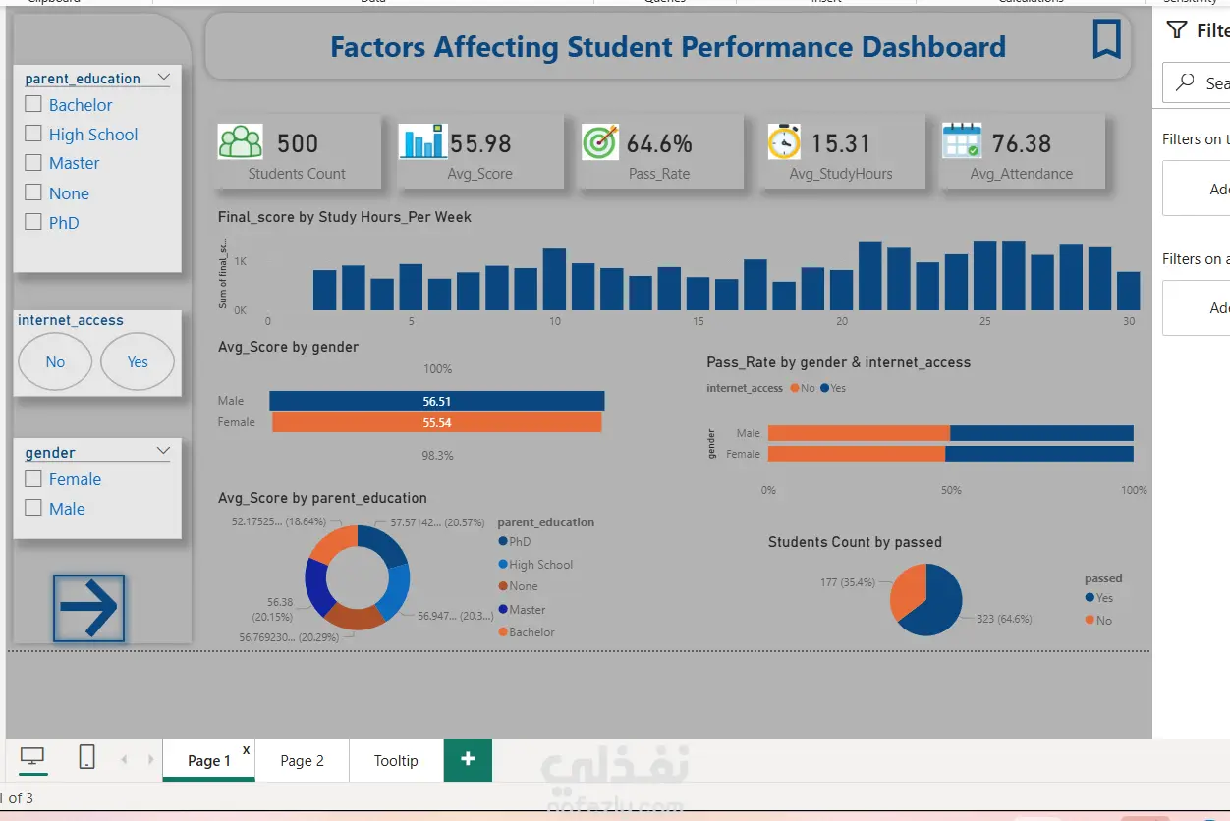This screenshot has width=1230, height=821.
Task: Click the 55.98 Avg_Score value
Action: point(480,143)
